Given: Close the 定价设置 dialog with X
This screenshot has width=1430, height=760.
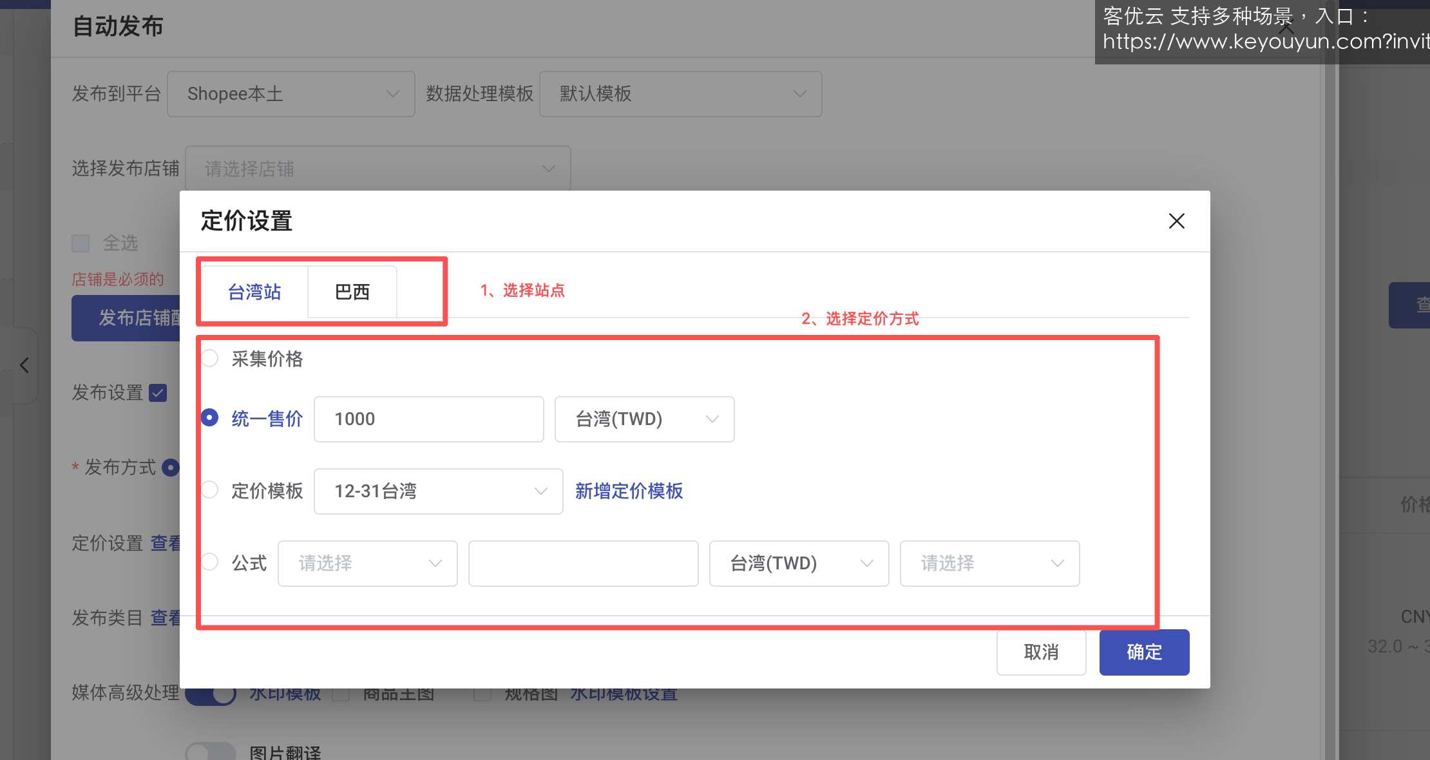Looking at the screenshot, I should coord(1176,221).
